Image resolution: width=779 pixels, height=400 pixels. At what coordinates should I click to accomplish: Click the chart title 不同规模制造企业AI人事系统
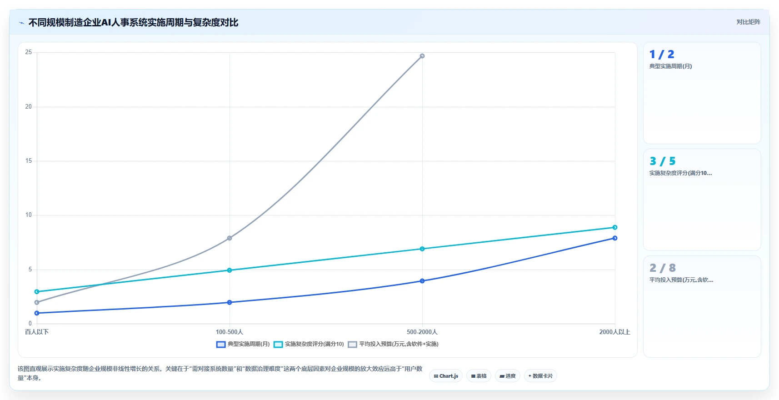[x=133, y=22]
